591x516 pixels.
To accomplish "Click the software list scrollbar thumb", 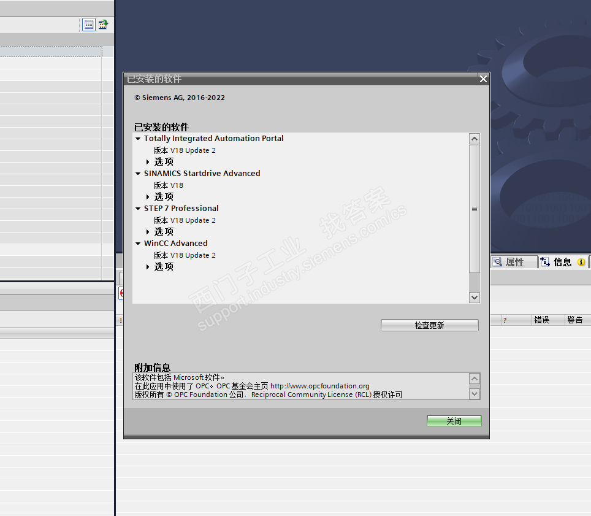I will (475, 209).
